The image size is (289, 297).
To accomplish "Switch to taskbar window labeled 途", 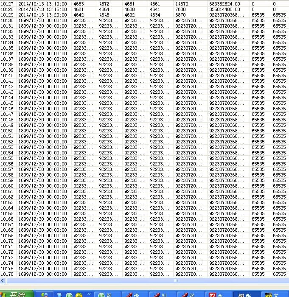I will [135, 294].
